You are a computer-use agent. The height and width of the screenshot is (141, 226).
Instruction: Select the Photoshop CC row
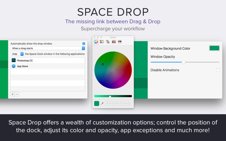[48, 60]
